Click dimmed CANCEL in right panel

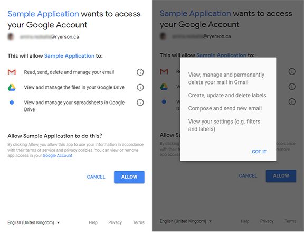(248, 175)
